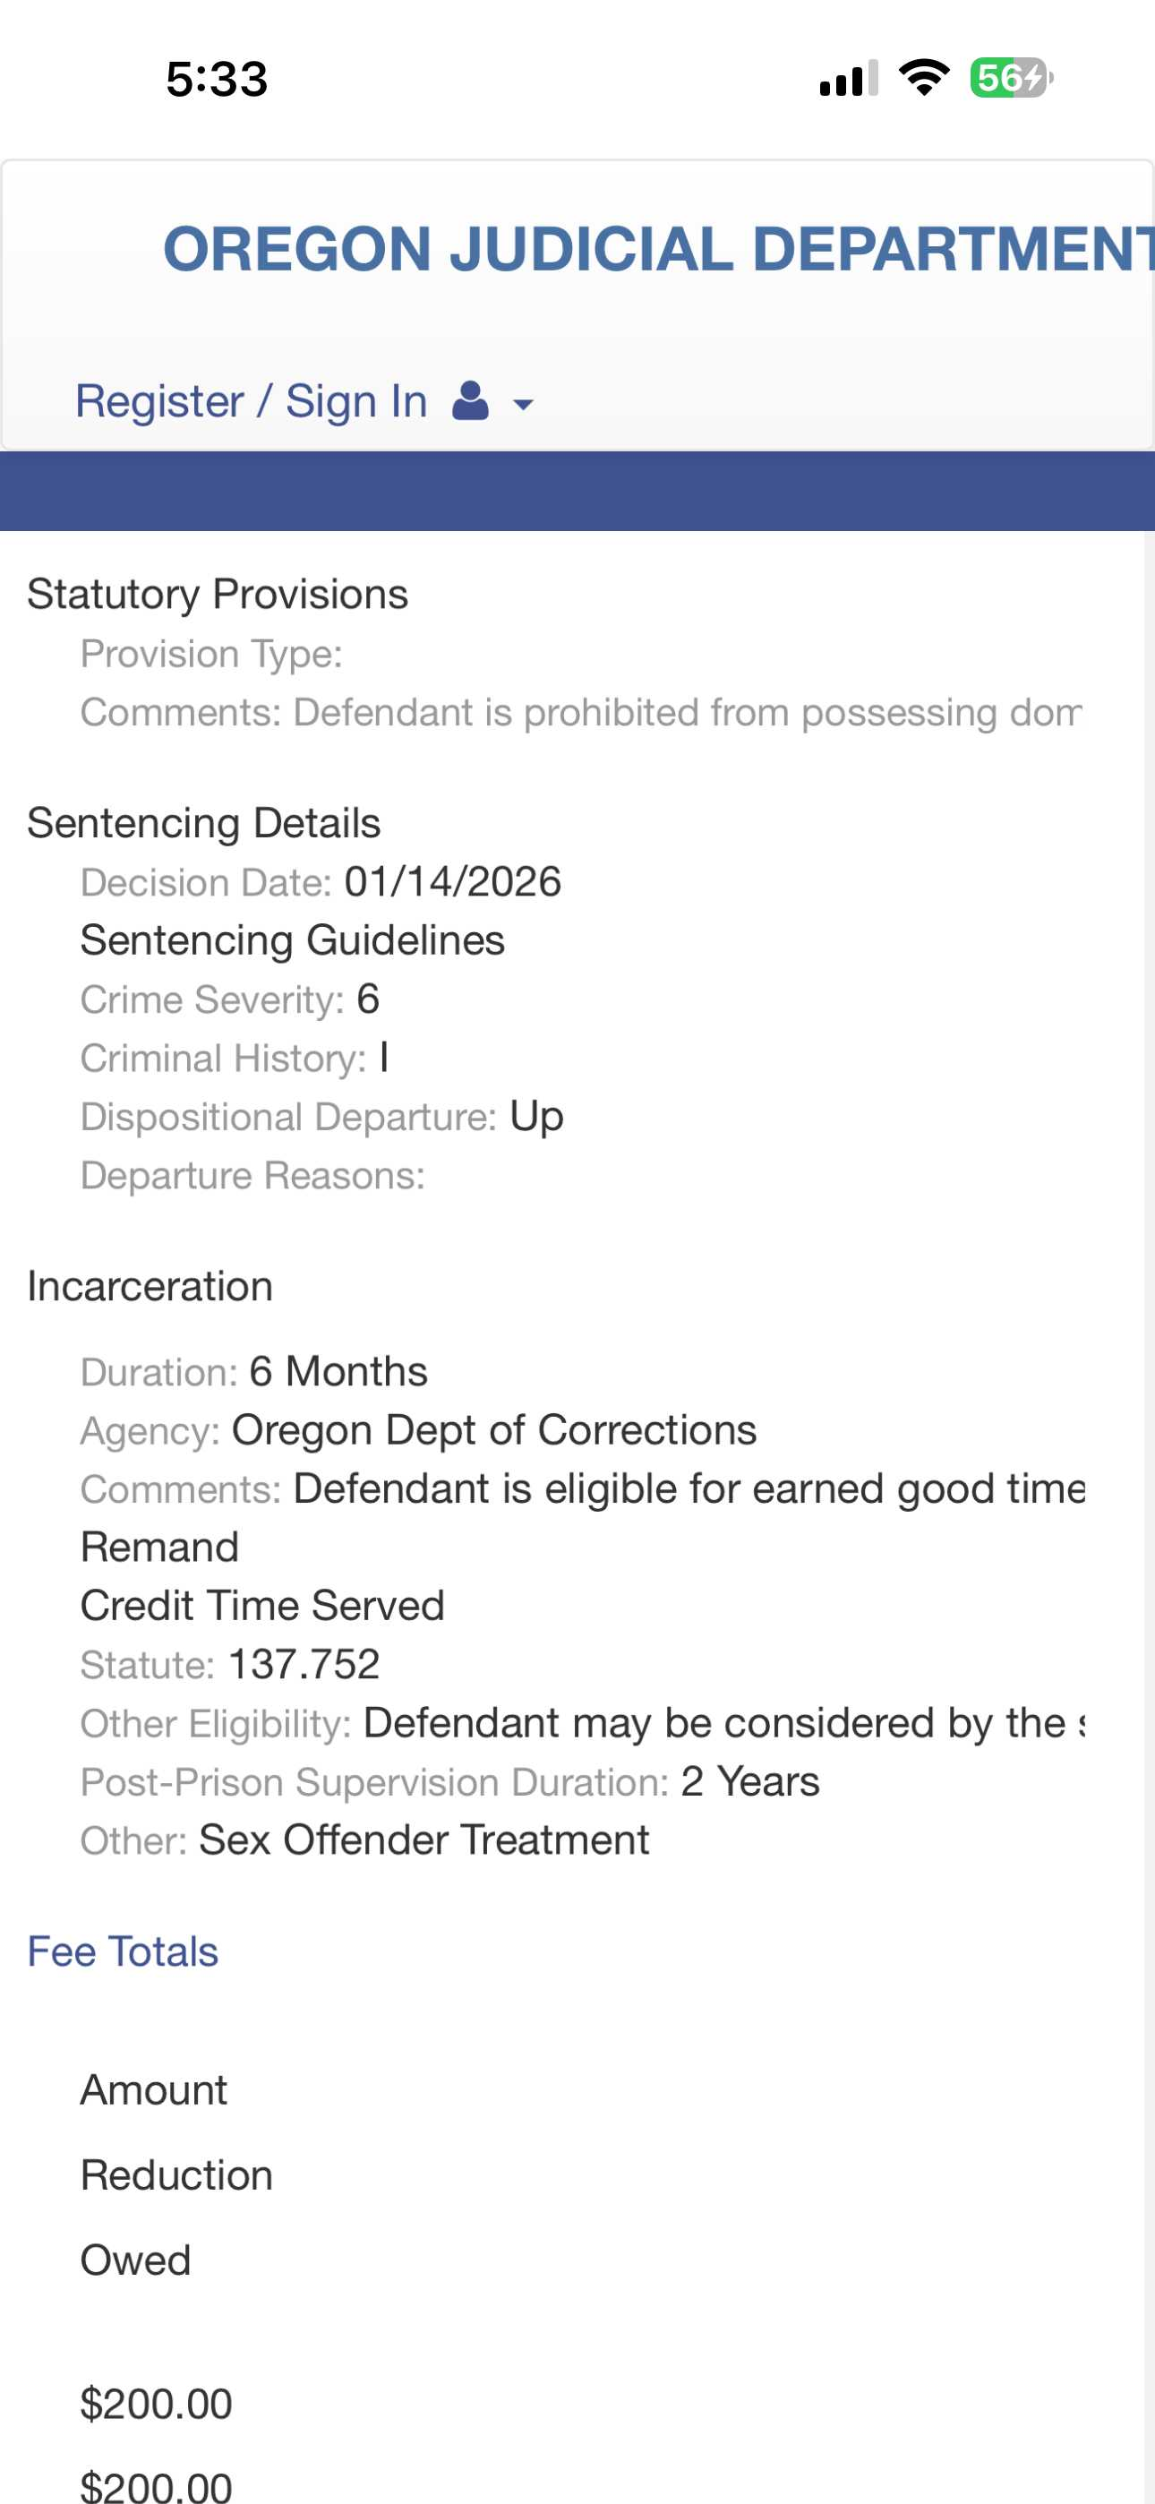Tap the cellular signal bars icon
This screenshot has width=1155, height=2504.
tap(849, 78)
